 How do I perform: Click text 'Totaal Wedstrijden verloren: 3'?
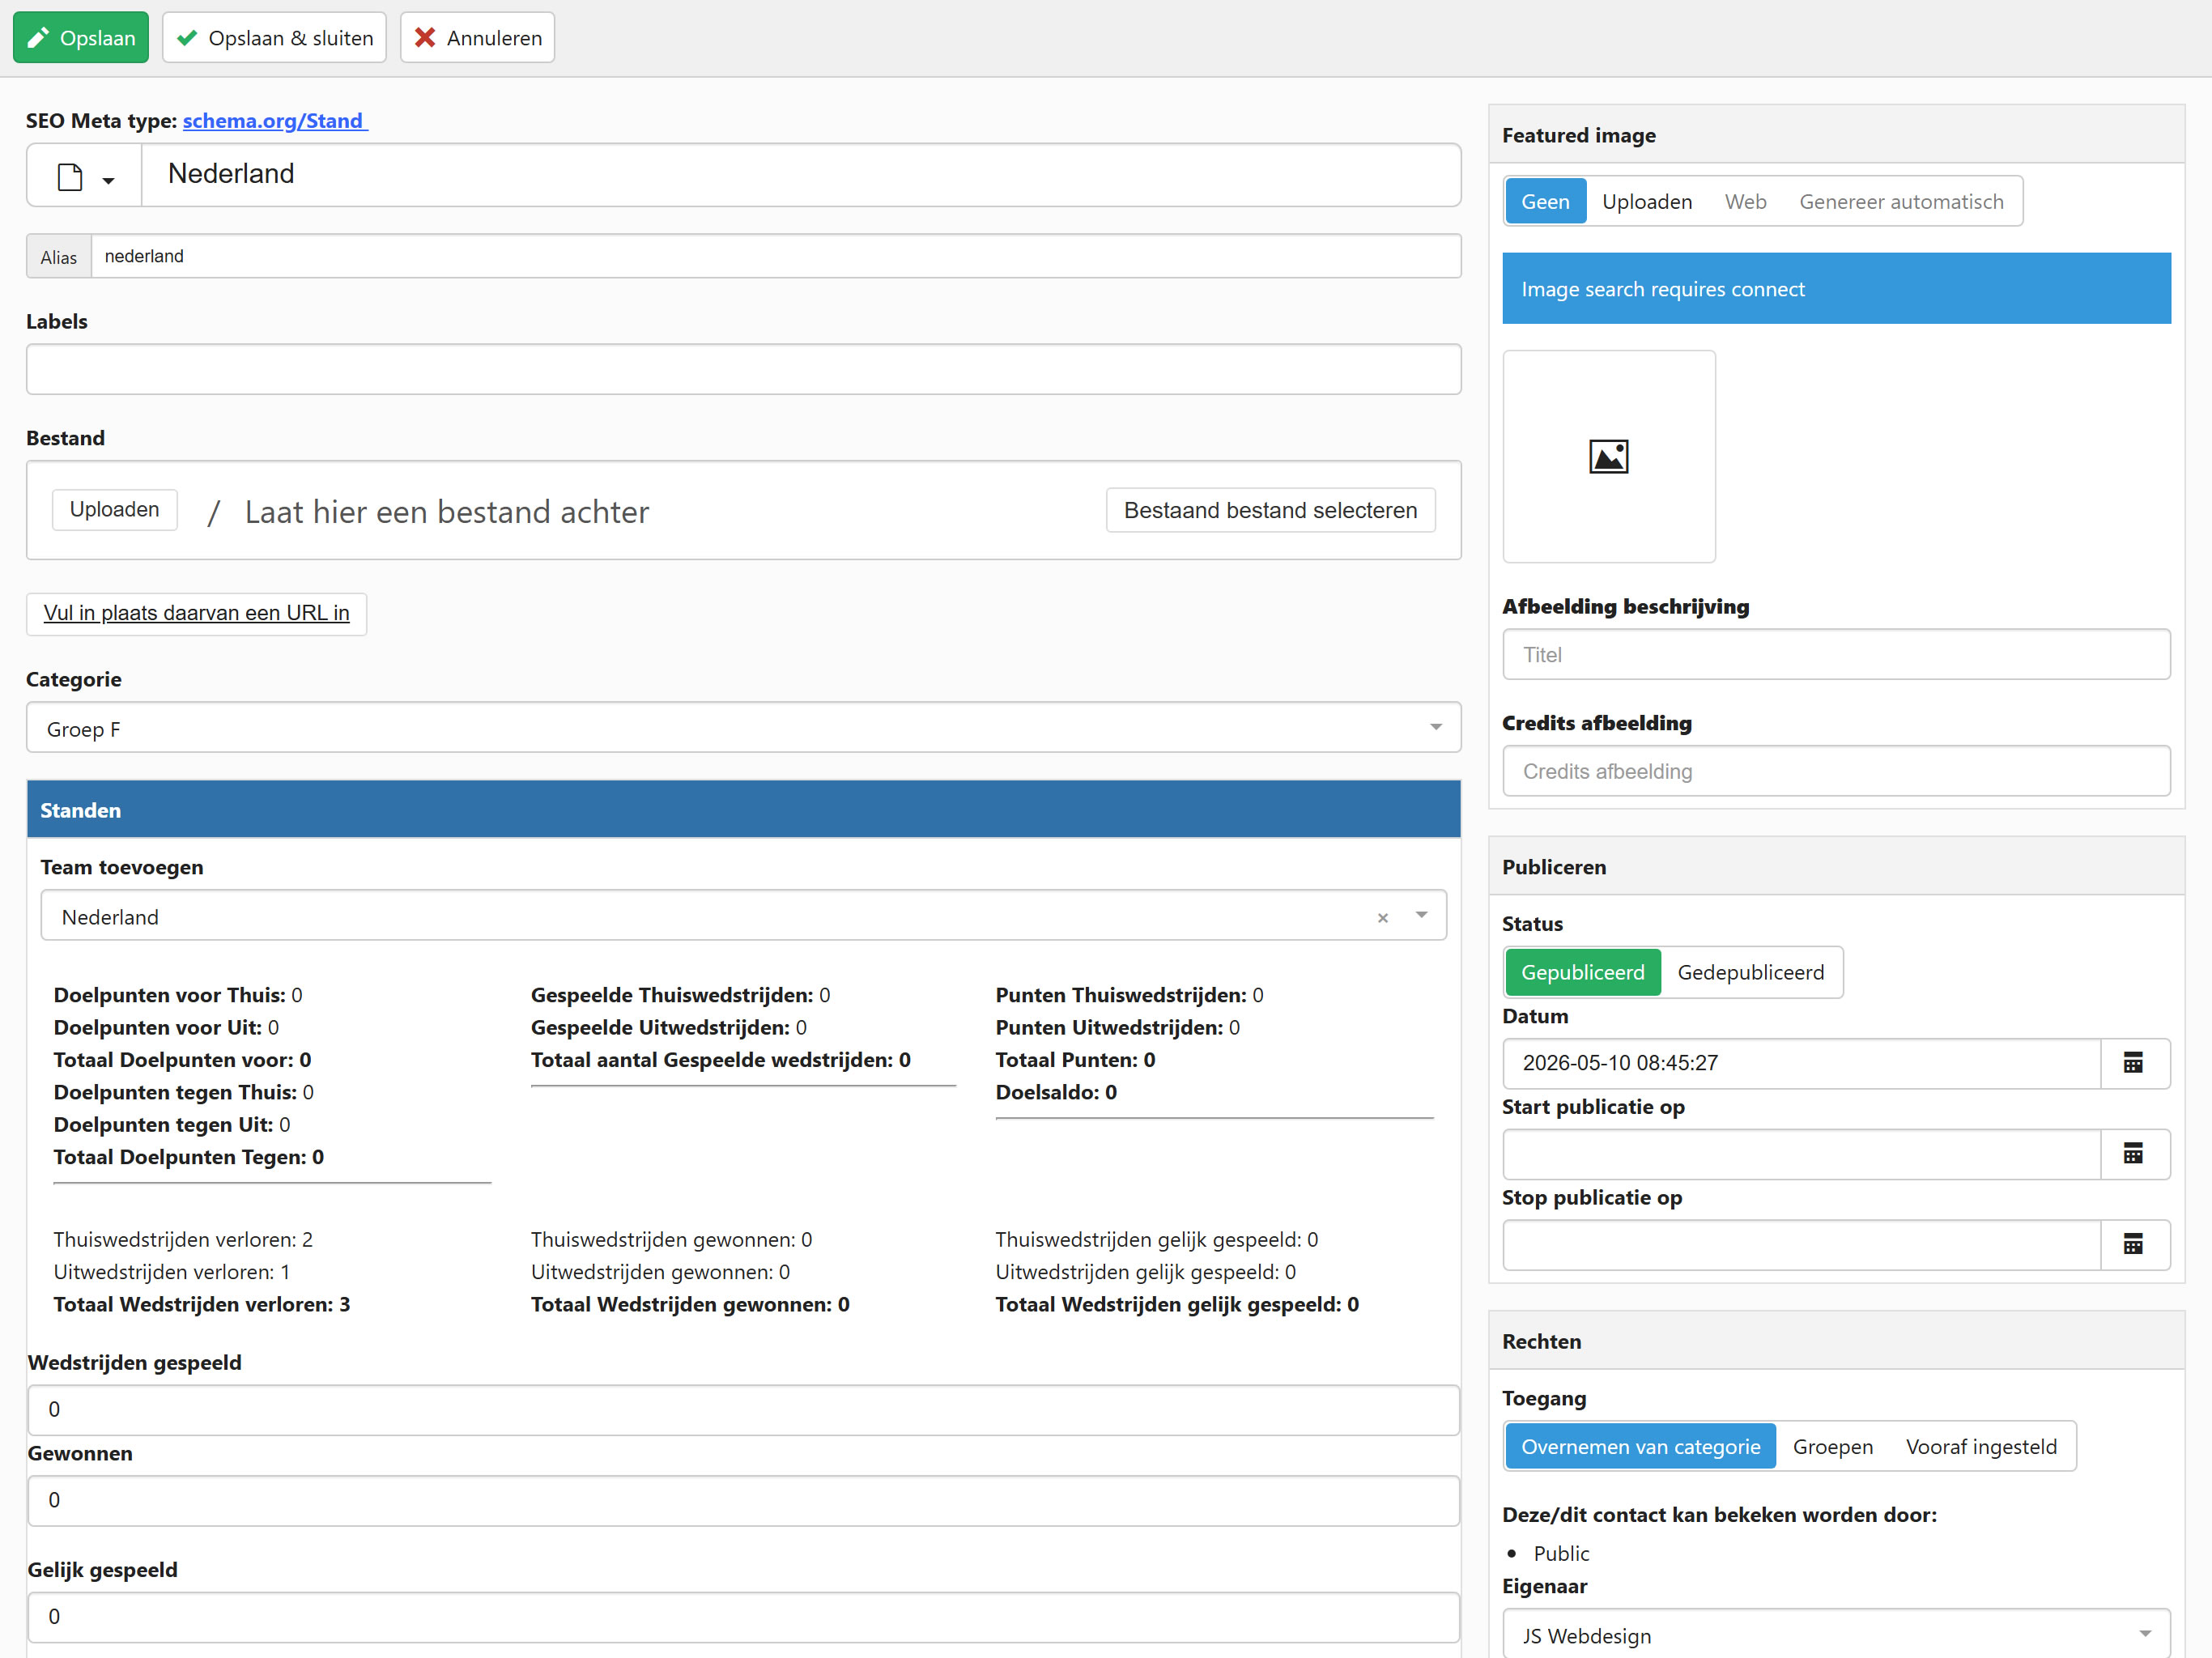(202, 1304)
